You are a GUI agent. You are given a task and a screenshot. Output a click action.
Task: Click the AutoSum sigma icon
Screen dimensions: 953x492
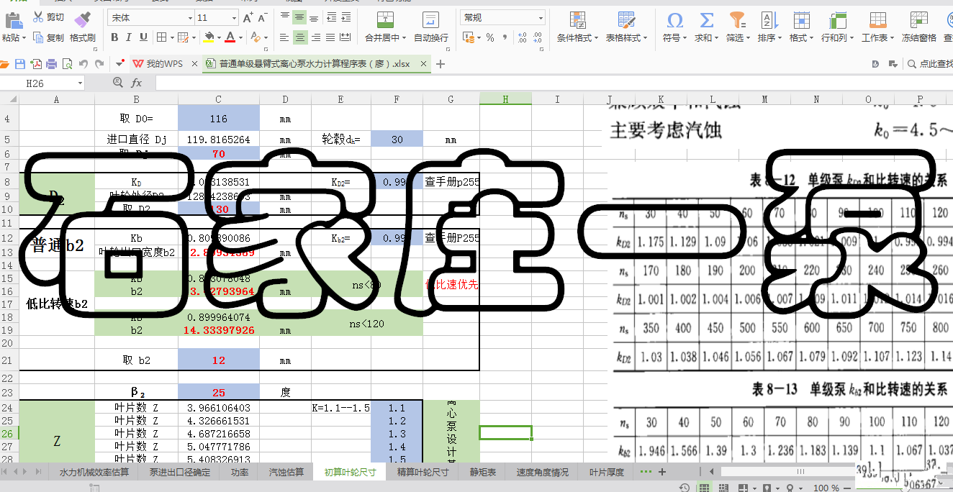706,20
